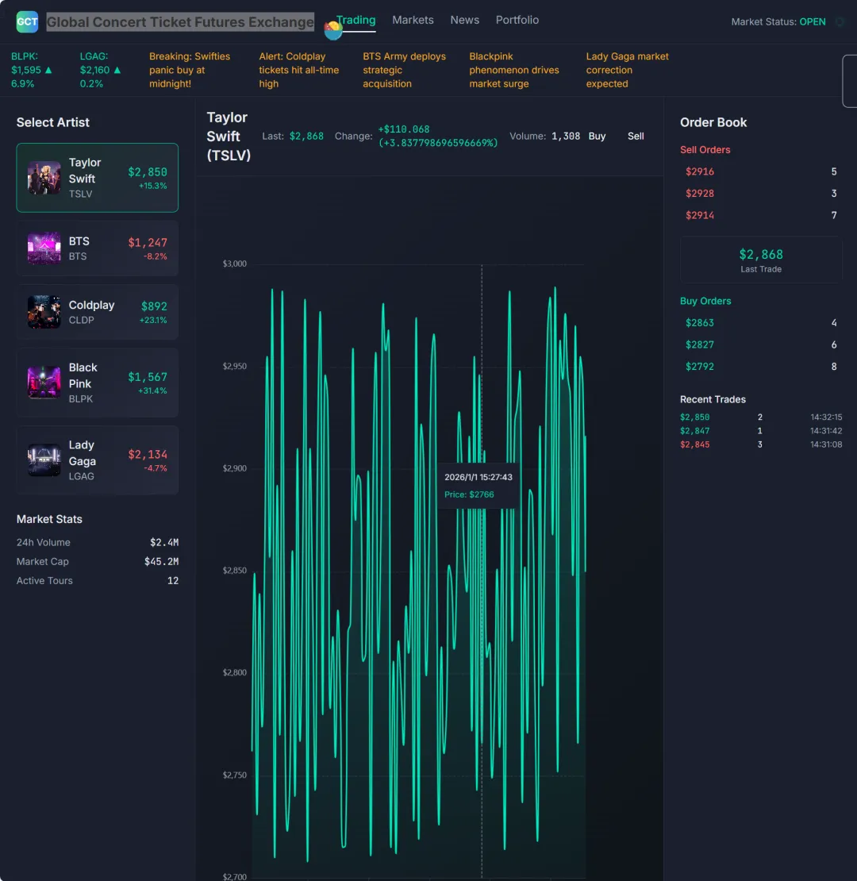This screenshot has width=857, height=881.
Task: Click sell order at $2916
Action: coord(761,171)
